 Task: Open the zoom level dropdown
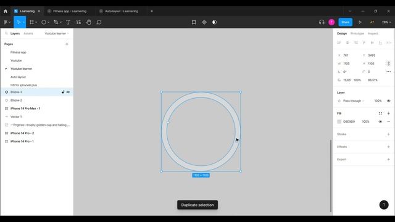coord(386,22)
